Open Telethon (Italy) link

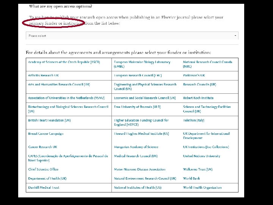[194, 120]
